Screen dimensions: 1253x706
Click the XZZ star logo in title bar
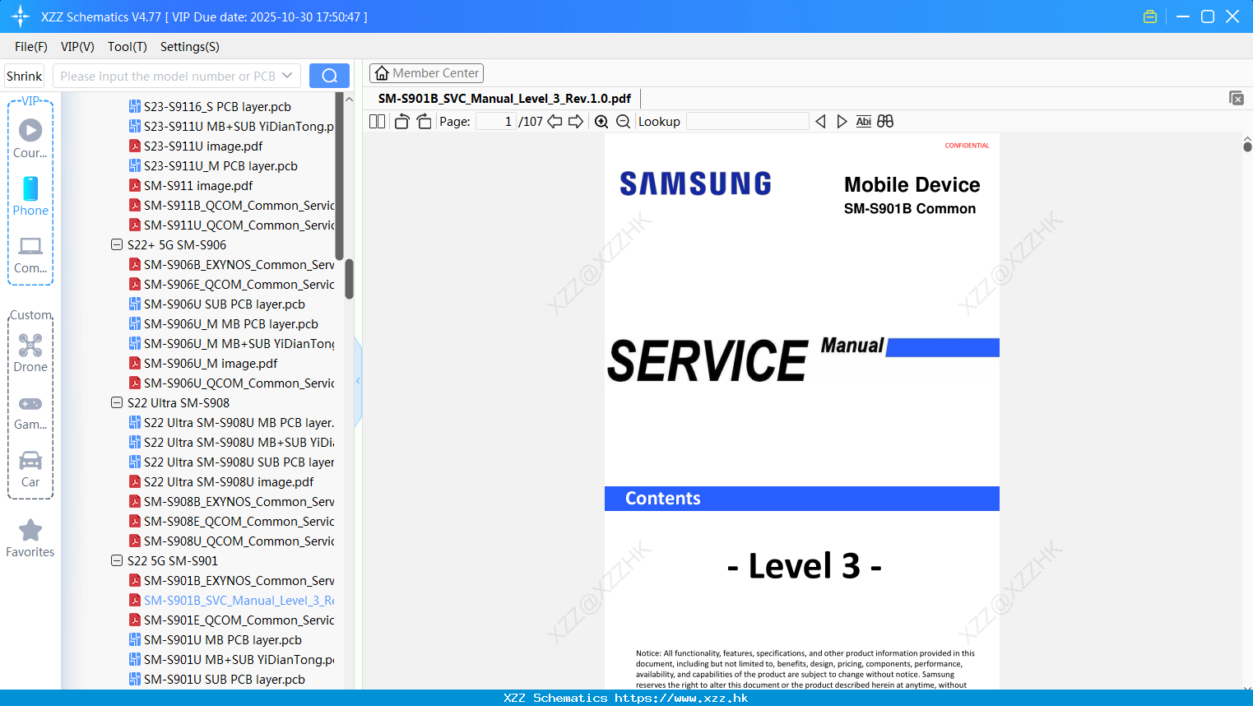(21, 16)
